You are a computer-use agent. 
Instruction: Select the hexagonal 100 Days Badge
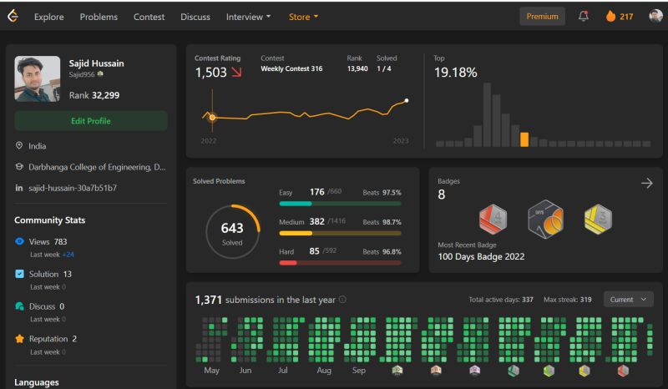tap(546, 220)
